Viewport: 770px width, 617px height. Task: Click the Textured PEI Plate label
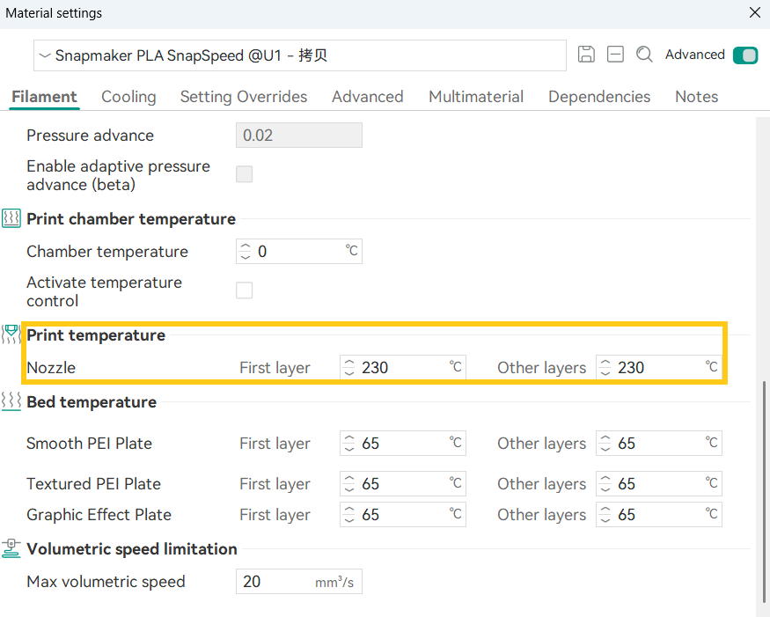pyautogui.click(x=94, y=484)
